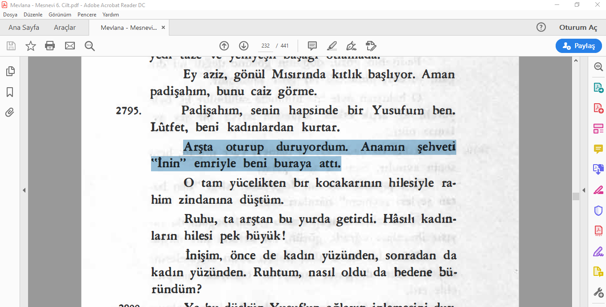Screen dimensions: 606x307
Task: Go to the previous page with the up arrow
Action: coord(224,46)
